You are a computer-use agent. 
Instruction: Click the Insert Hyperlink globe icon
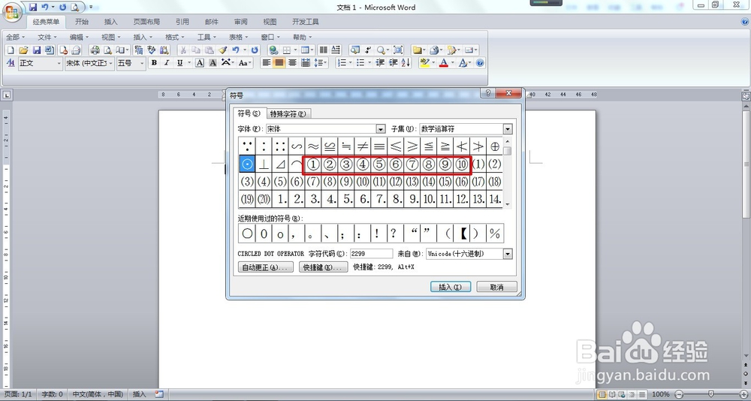coord(273,50)
